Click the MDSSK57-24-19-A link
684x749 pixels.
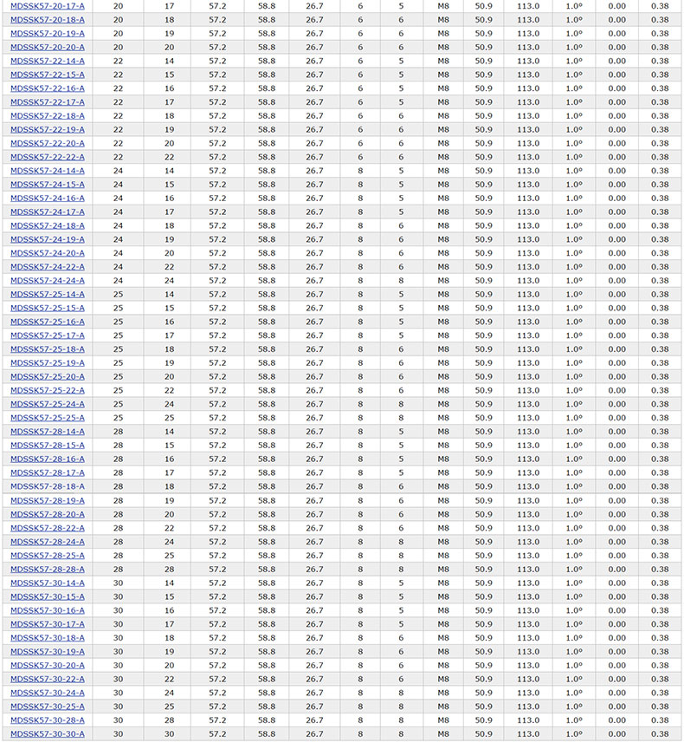click(x=48, y=239)
